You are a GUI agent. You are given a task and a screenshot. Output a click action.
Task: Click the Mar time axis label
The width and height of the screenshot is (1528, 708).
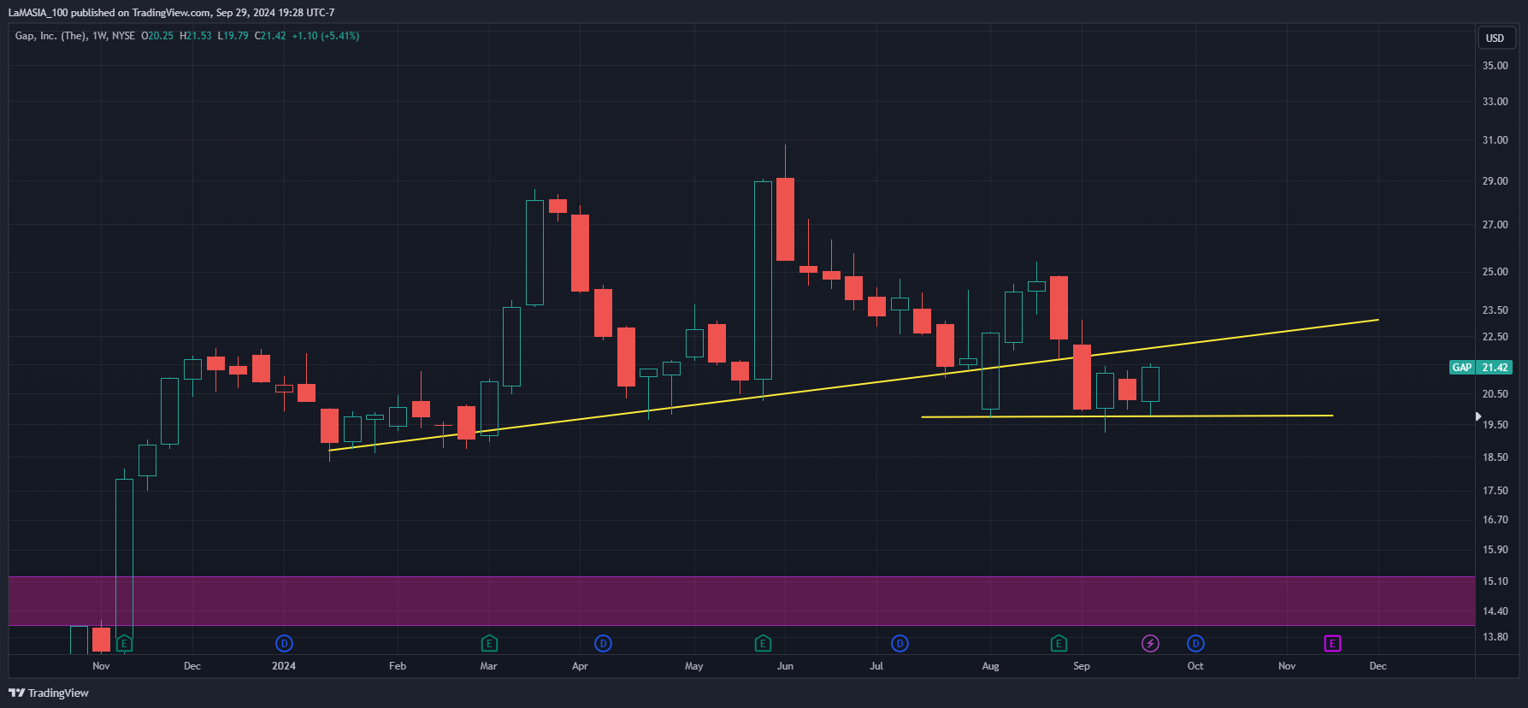(488, 666)
